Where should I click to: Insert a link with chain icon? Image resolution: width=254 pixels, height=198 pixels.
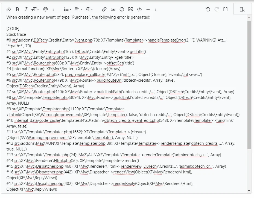click(x=104, y=9)
